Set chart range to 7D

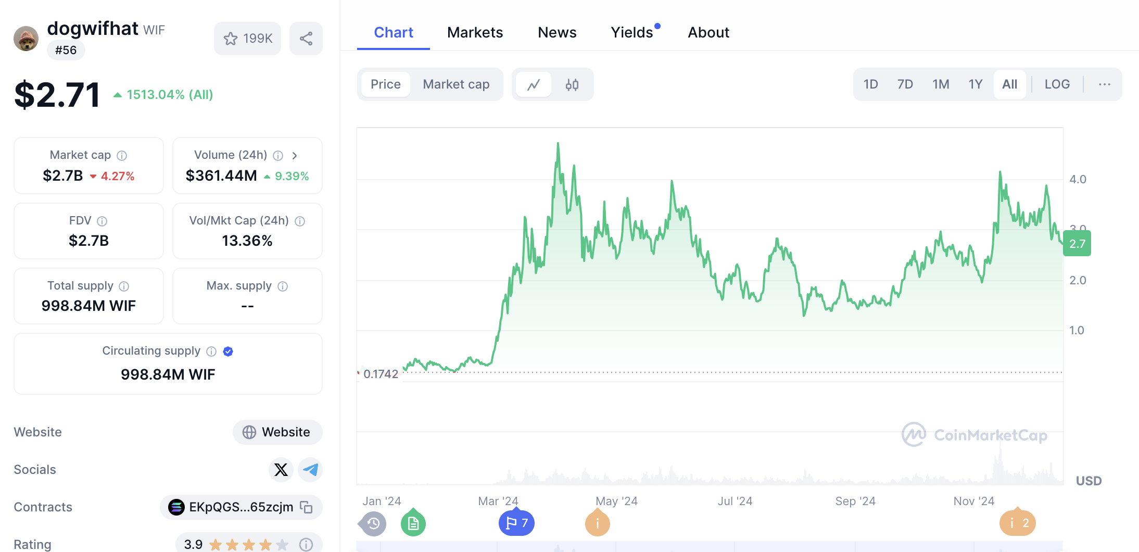coord(905,84)
